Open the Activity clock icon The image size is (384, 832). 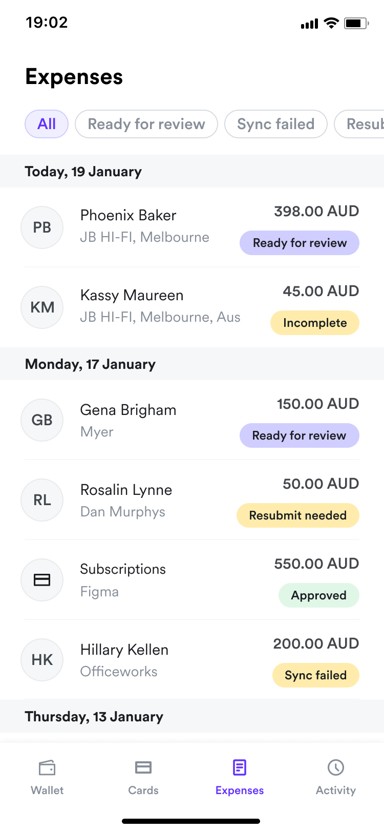click(336, 767)
